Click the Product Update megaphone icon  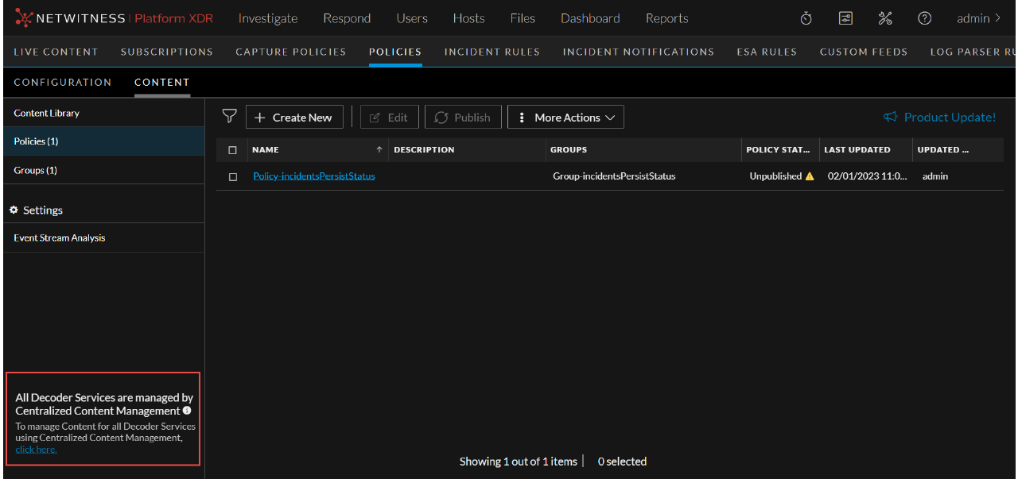point(888,117)
